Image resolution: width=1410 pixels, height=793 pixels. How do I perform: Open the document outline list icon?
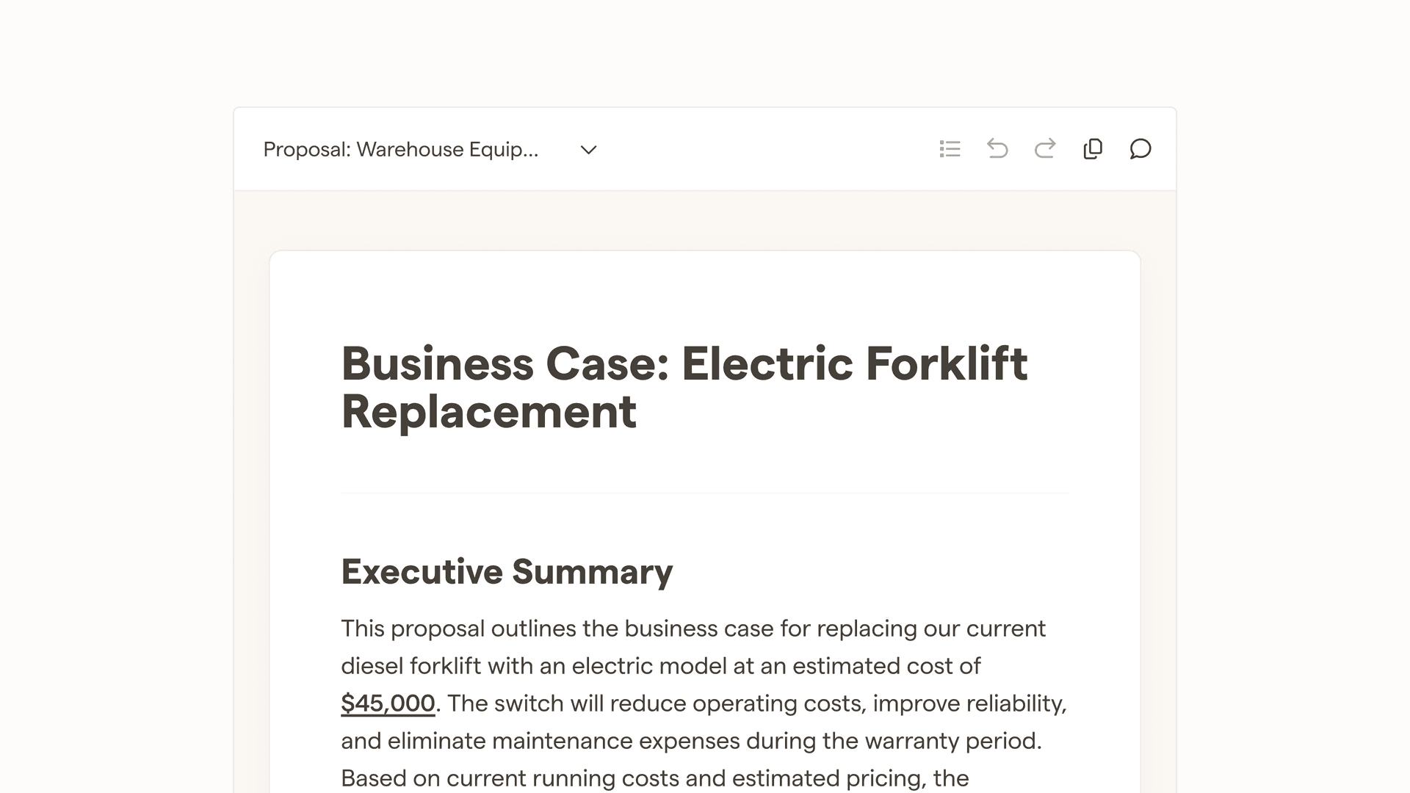(x=950, y=149)
